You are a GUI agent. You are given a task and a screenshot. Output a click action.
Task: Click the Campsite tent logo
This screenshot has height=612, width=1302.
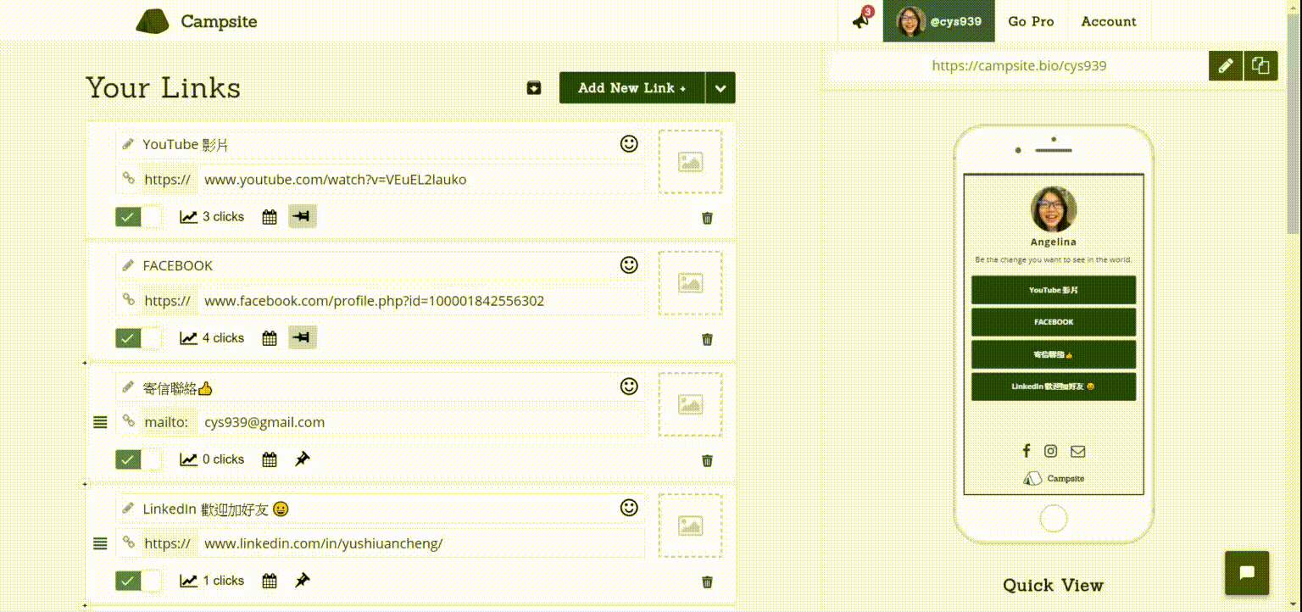(197, 21)
